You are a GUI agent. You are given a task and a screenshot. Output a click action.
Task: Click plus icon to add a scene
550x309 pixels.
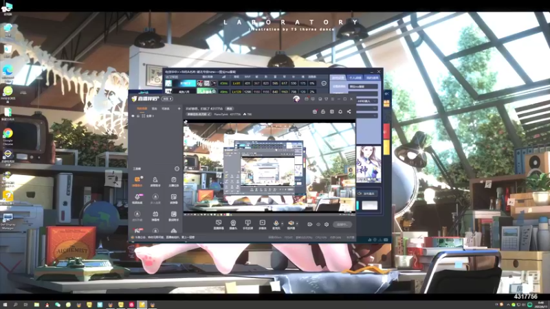(x=179, y=108)
